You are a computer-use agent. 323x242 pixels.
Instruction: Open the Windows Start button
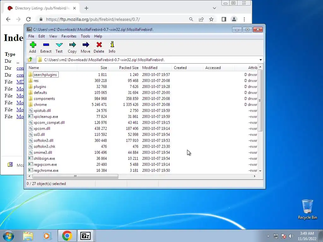pos(9,236)
